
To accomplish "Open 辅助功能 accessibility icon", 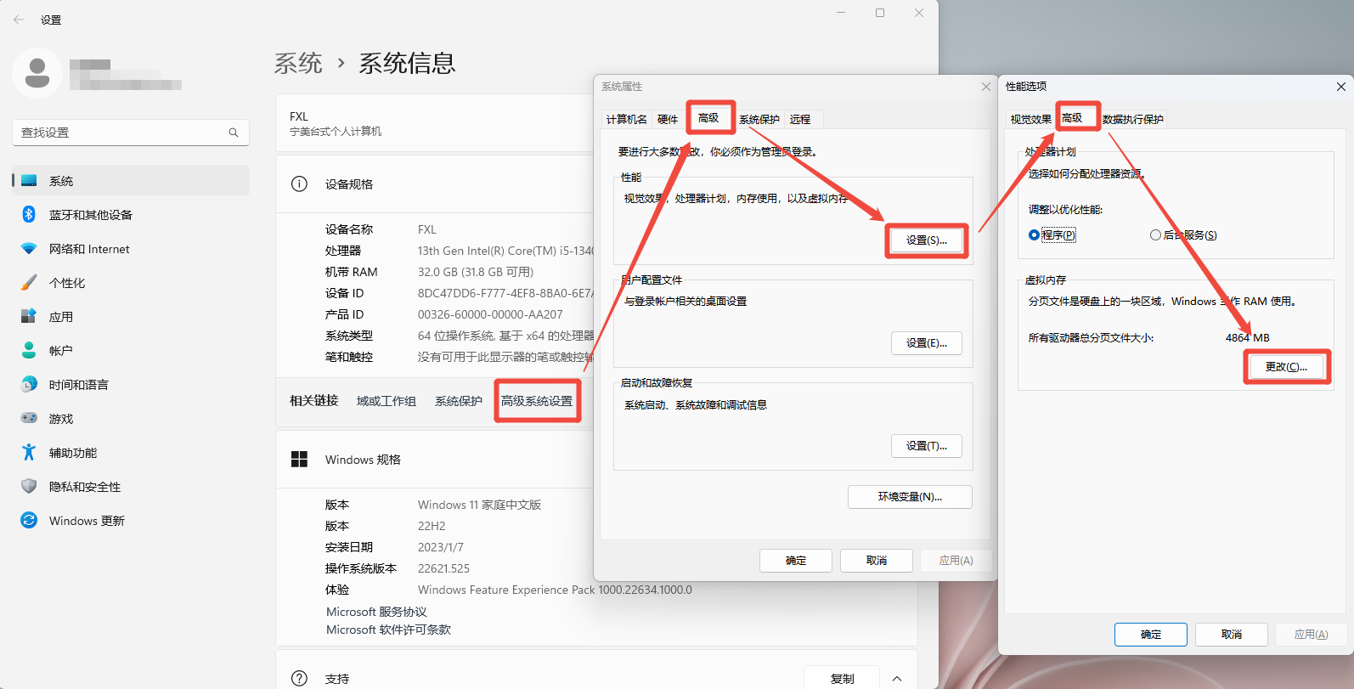I will tap(29, 452).
